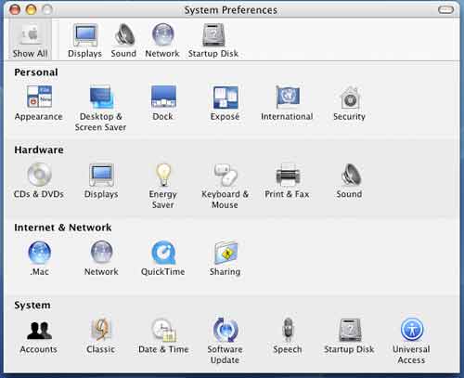Click the Show All toolbar button
This screenshot has width=464, height=378.
[30, 40]
